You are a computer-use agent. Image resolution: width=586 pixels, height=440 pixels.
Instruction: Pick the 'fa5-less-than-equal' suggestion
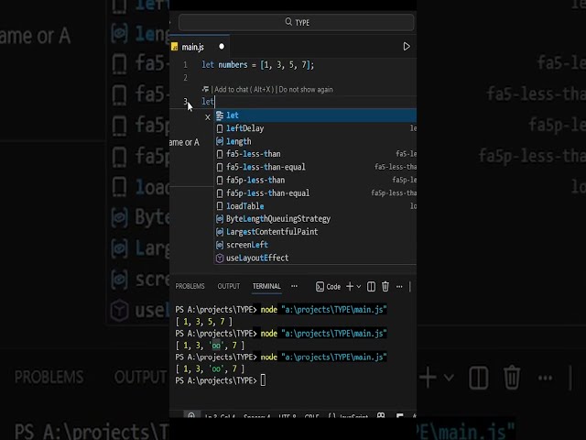coord(315,167)
